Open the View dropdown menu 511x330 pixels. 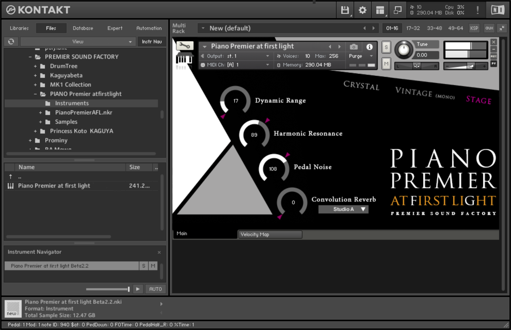click(x=78, y=42)
